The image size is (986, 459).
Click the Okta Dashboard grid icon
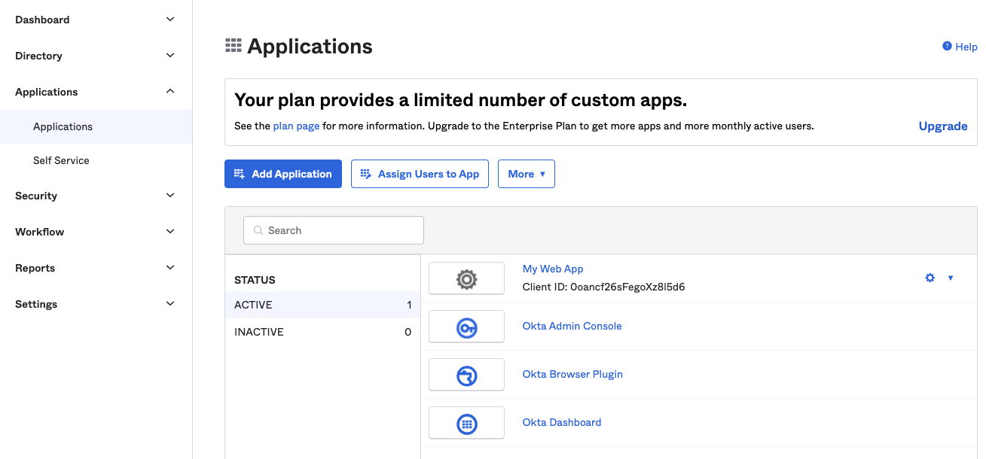(x=466, y=424)
